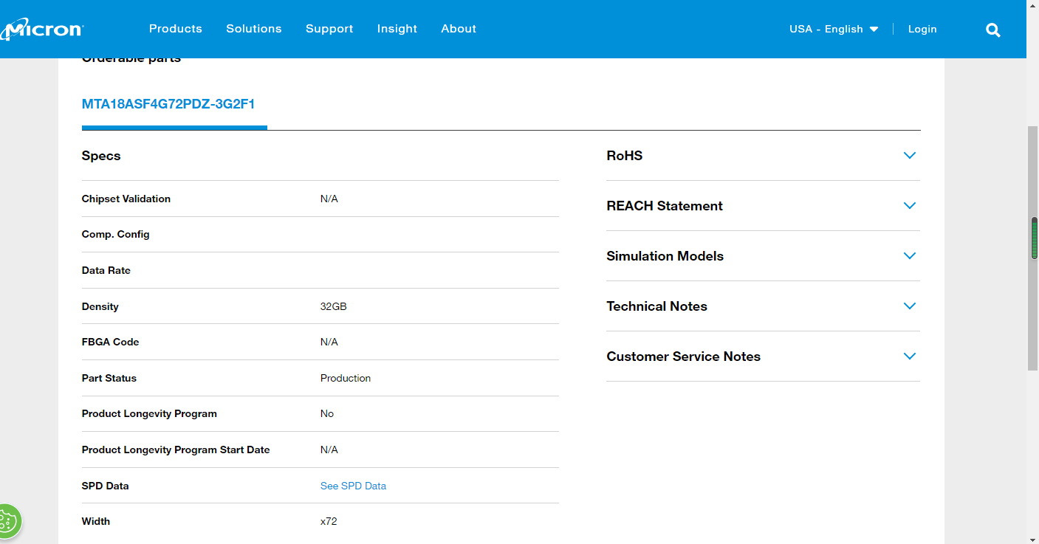The image size is (1039, 544).
Task: Click the Production status value
Action: click(346, 378)
